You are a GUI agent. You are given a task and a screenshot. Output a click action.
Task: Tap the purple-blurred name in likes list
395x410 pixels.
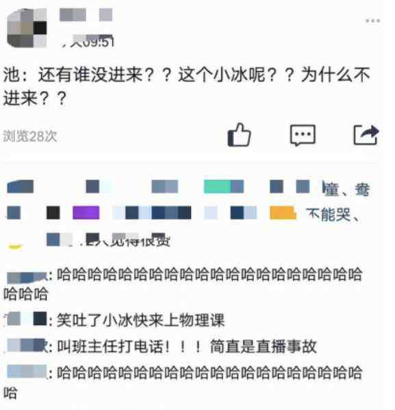86,213
